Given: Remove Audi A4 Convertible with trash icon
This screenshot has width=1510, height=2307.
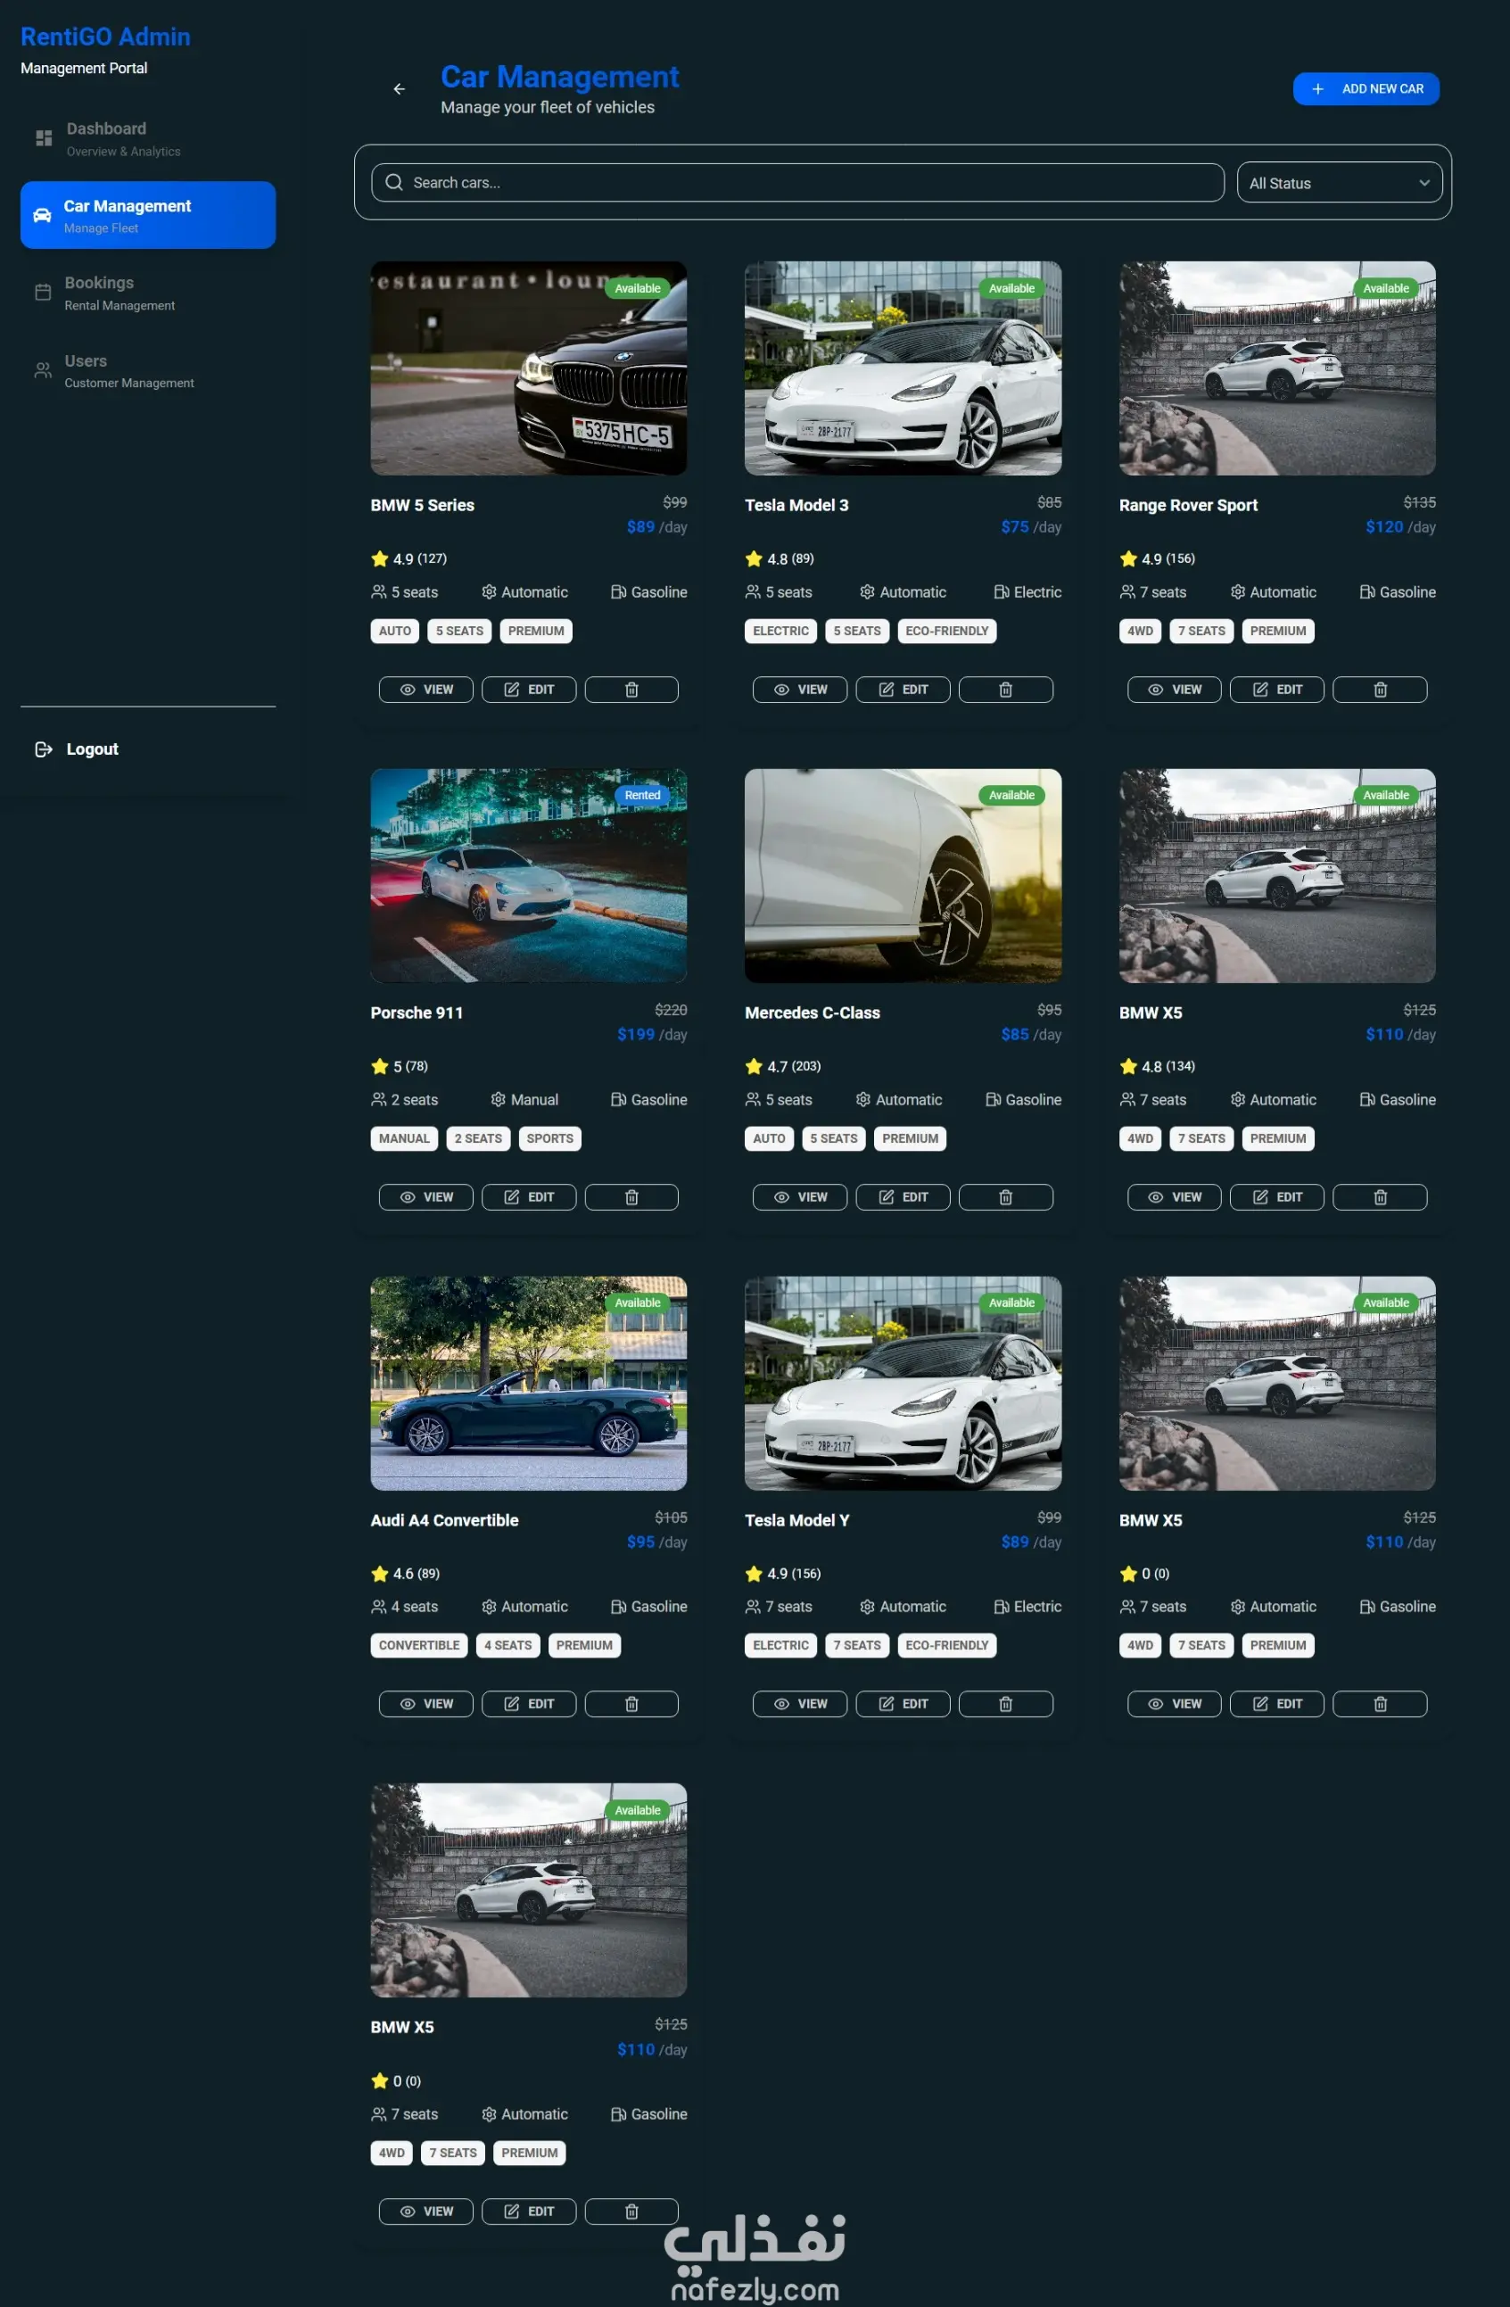Looking at the screenshot, I should click(x=631, y=1704).
